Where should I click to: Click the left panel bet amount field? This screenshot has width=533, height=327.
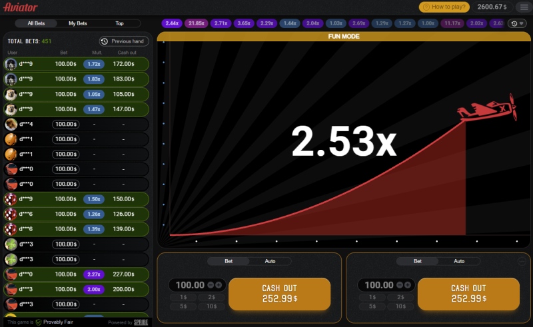tap(190, 285)
